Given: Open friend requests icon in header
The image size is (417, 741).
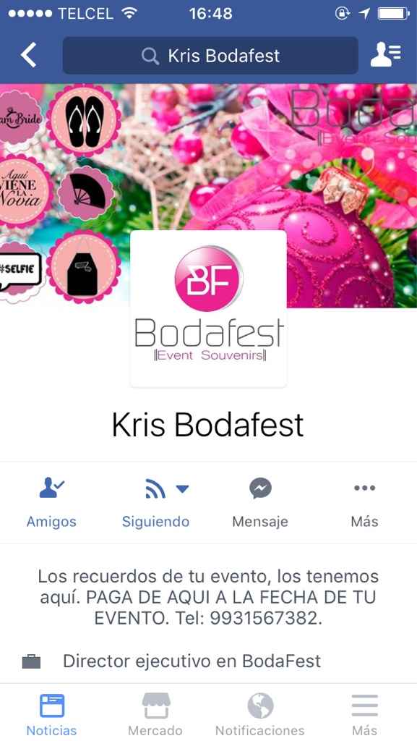Looking at the screenshot, I should point(385,55).
